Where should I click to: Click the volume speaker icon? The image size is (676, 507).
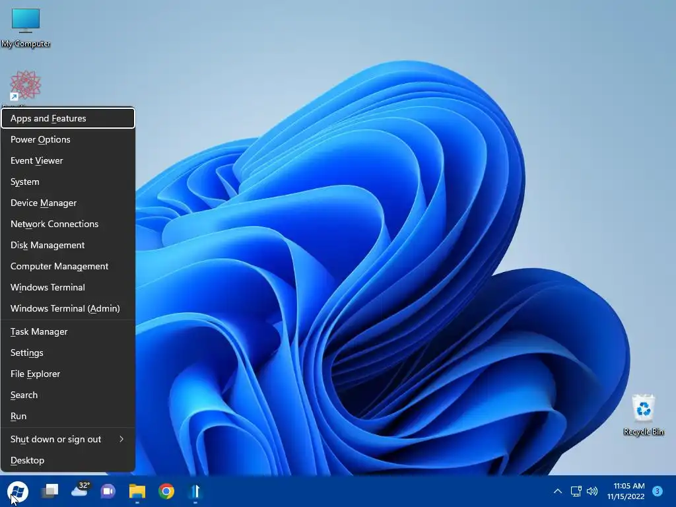coord(592,491)
